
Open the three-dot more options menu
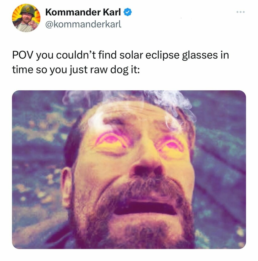tap(240, 12)
